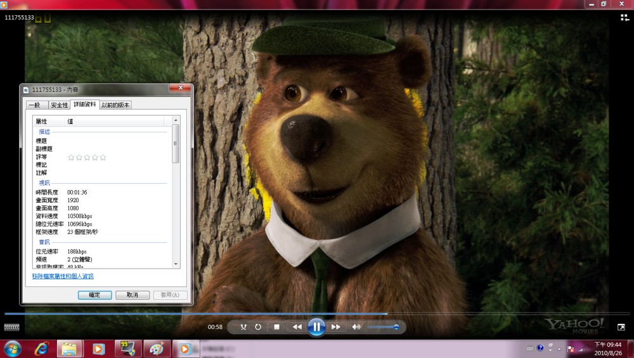The width and height of the screenshot is (634, 358).
Task: Mute the player volume
Action: pos(356,327)
